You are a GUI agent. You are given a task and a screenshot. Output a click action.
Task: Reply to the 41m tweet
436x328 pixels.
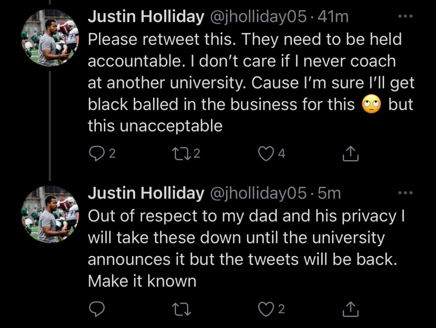click(97, 154)
